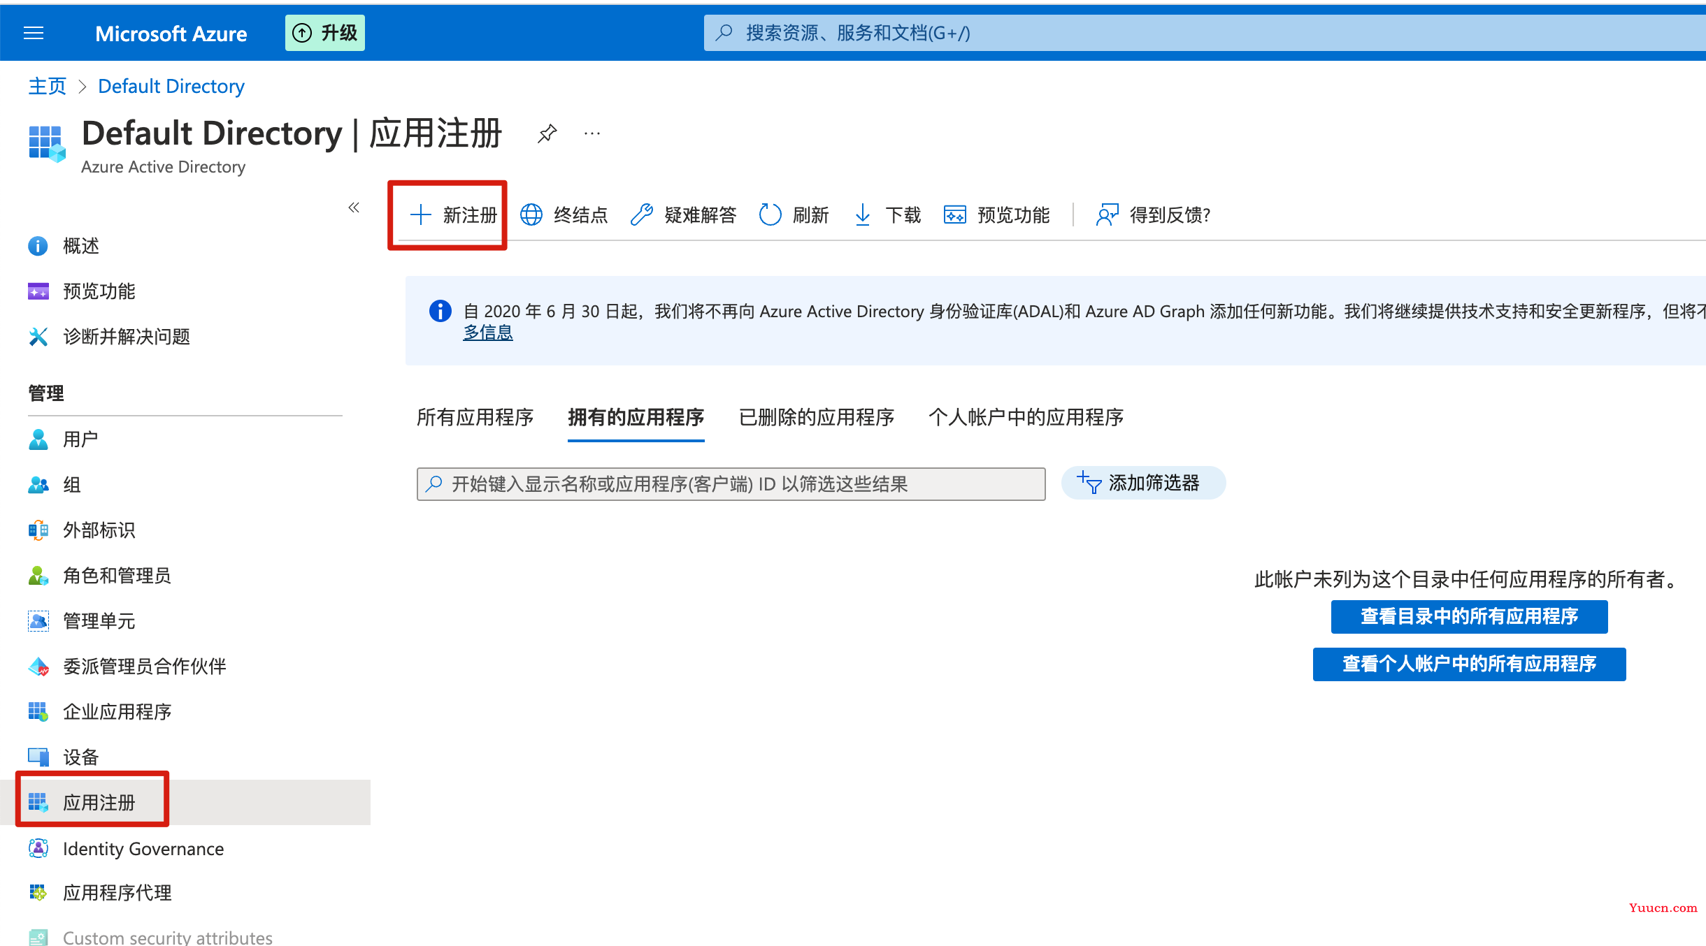
Task: Click 查看目录中的所有应用程序 button
Action: (1469, 616)
